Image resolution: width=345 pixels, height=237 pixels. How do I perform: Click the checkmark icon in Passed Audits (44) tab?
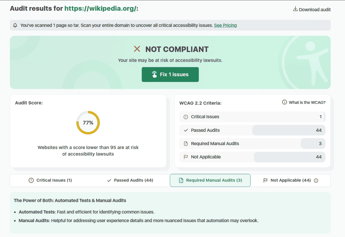(x=109, y=180)
